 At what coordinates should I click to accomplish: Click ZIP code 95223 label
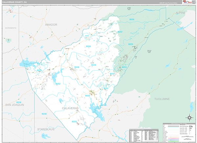(x=130, y=44)
